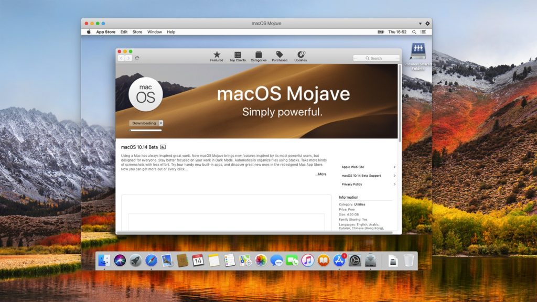537x302 pixels.
Task: Open Notes from the Dock
Action: point(214,261)
